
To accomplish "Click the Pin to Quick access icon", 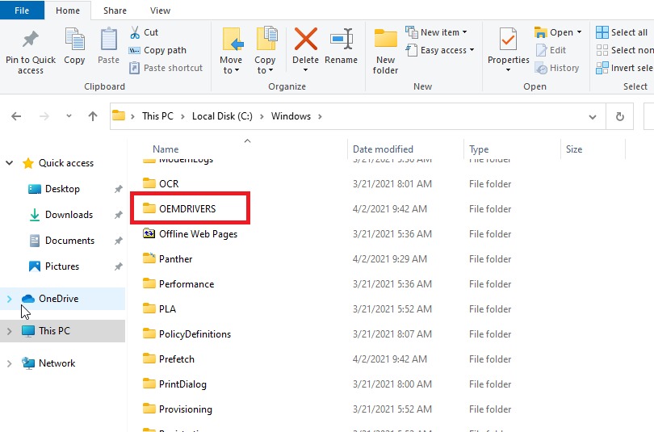I will pyautogui.click(x=30, y=40).
